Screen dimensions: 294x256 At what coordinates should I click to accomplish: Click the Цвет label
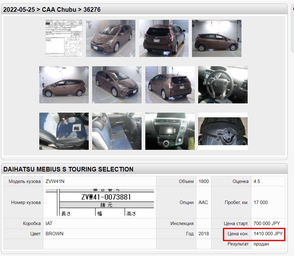pyautogui.click(x=36, y=234)
